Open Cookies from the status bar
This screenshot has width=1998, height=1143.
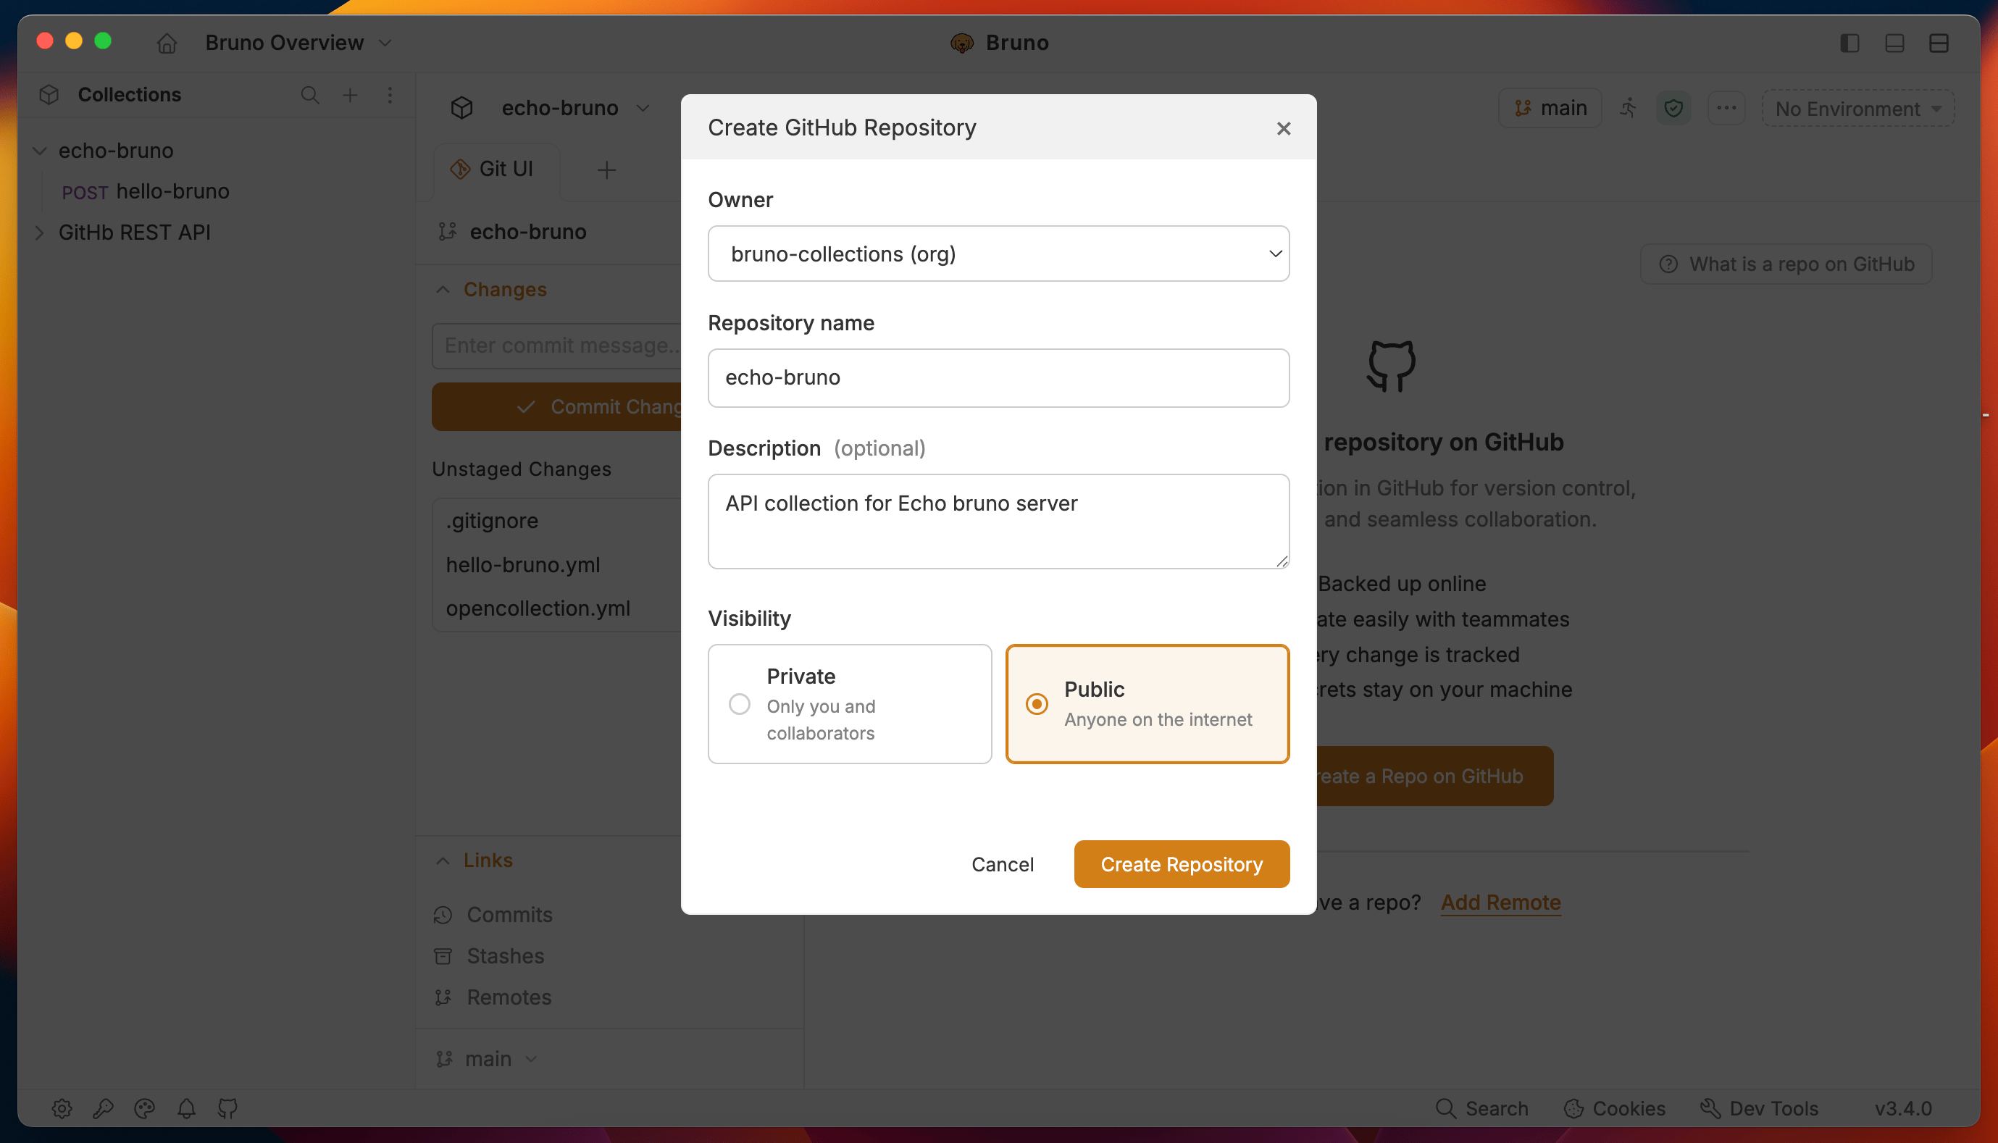click(1614, 1108)
